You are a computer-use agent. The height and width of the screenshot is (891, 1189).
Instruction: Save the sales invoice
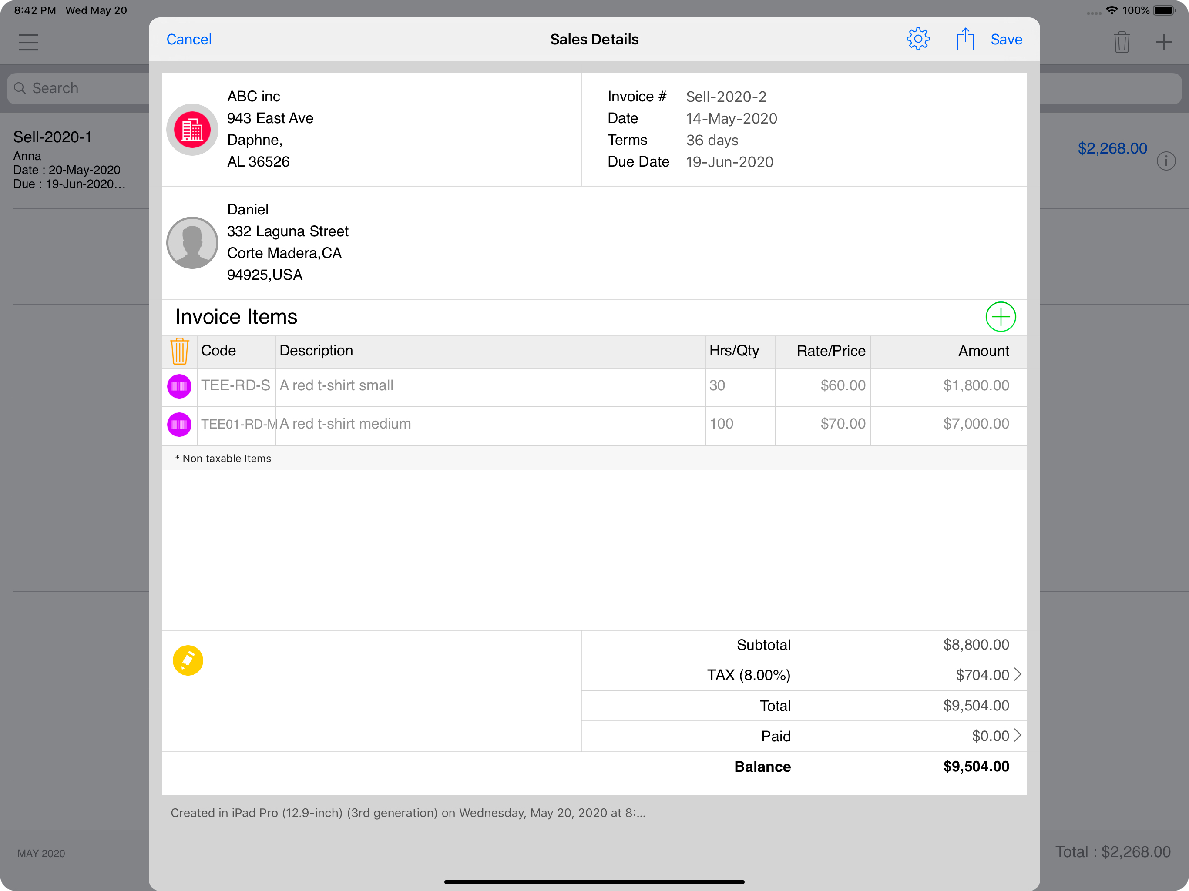click(1006, 40)
